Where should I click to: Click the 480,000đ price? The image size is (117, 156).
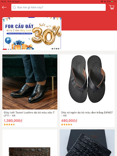69,121
